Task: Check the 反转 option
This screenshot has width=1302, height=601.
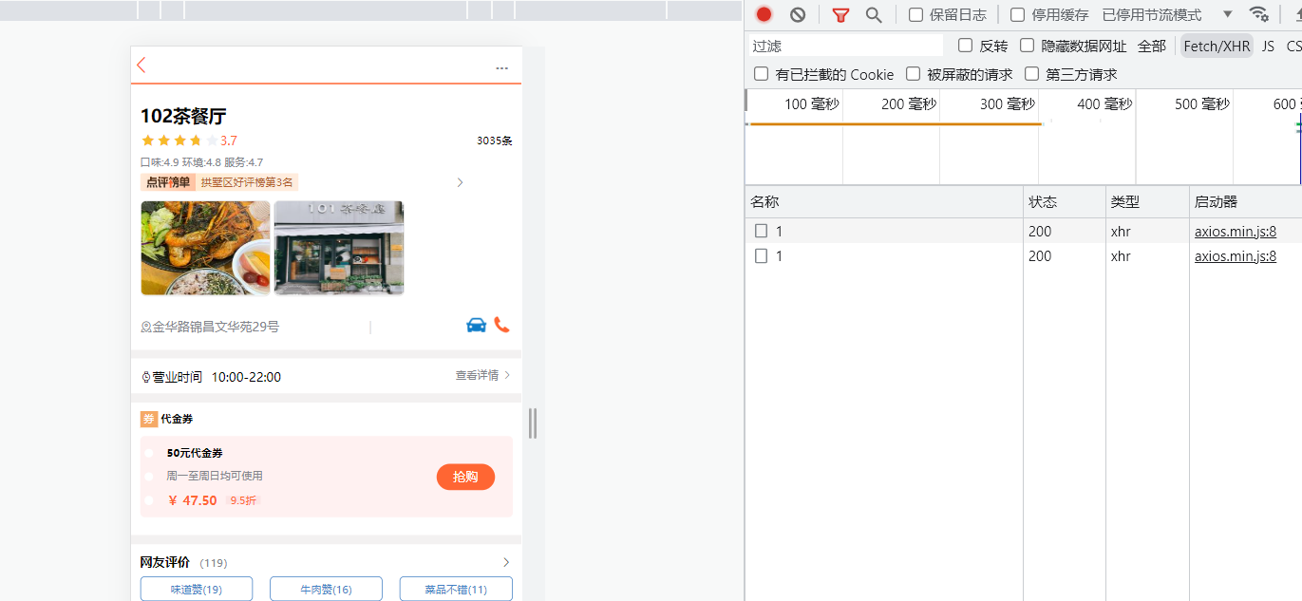Action: 965,45
